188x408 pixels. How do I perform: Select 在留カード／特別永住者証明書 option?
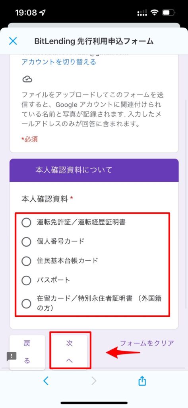[26, 304]
